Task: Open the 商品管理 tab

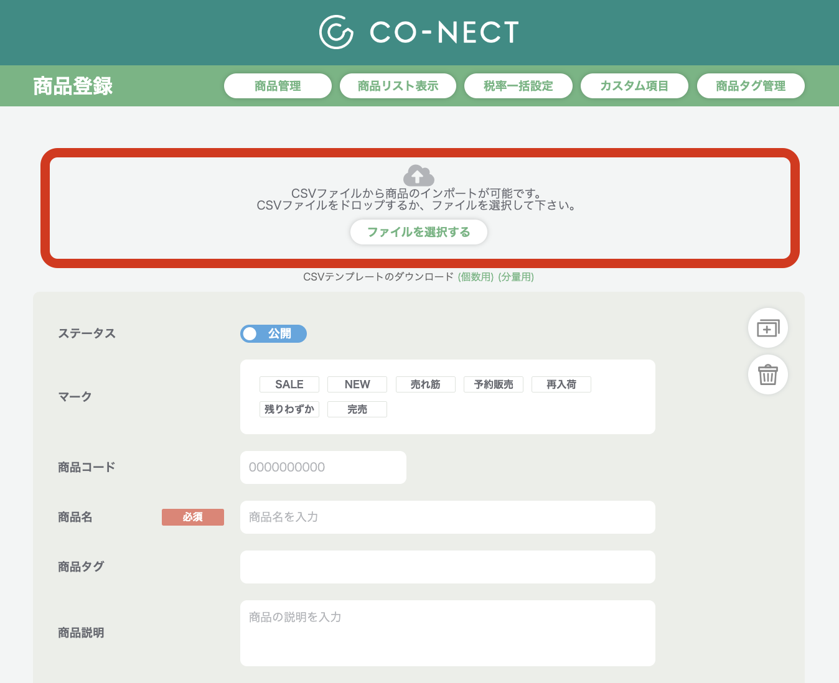Action: pos(278,86)
